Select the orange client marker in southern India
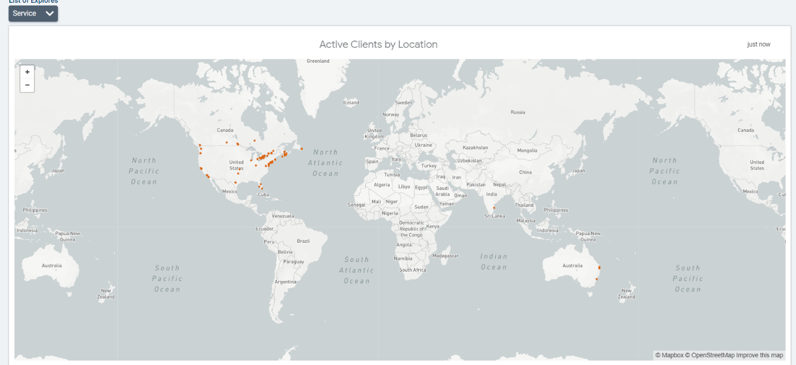The width and height of the screenshot is (796, 365). (x=494, y=208)
